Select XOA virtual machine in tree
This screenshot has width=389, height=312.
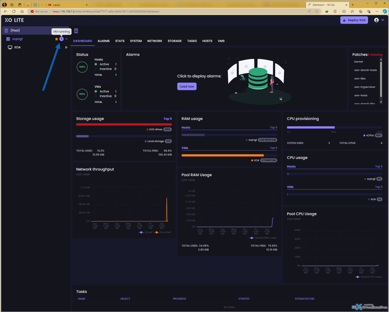17,47
